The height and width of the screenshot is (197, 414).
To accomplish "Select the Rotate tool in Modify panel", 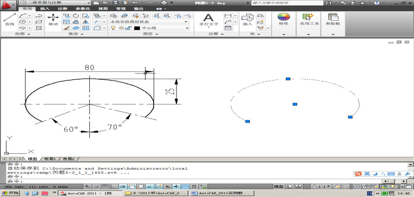I will 76,16.
